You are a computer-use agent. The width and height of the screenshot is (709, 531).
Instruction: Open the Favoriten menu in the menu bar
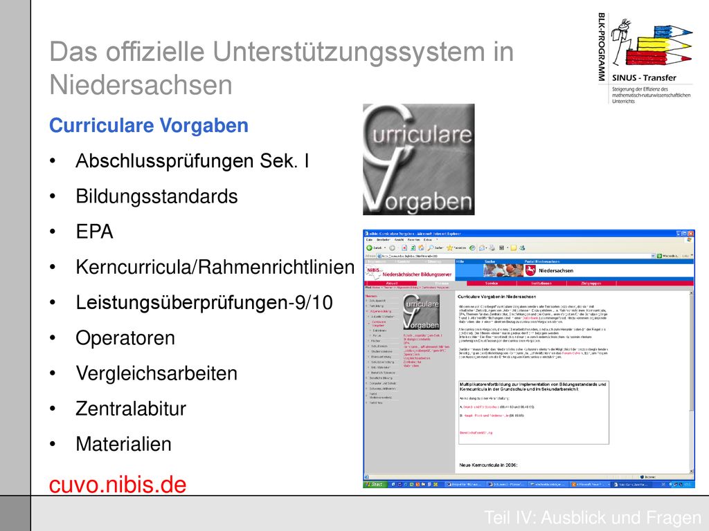(414, 240)
